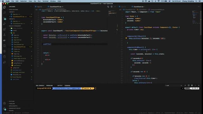Collapse the OPEN EDITORS section
Screen dimensions: 203x114
pyautogui.click(x=13, y=9)
